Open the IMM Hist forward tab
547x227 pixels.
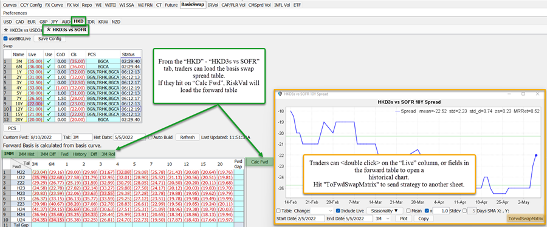point(27,154)
